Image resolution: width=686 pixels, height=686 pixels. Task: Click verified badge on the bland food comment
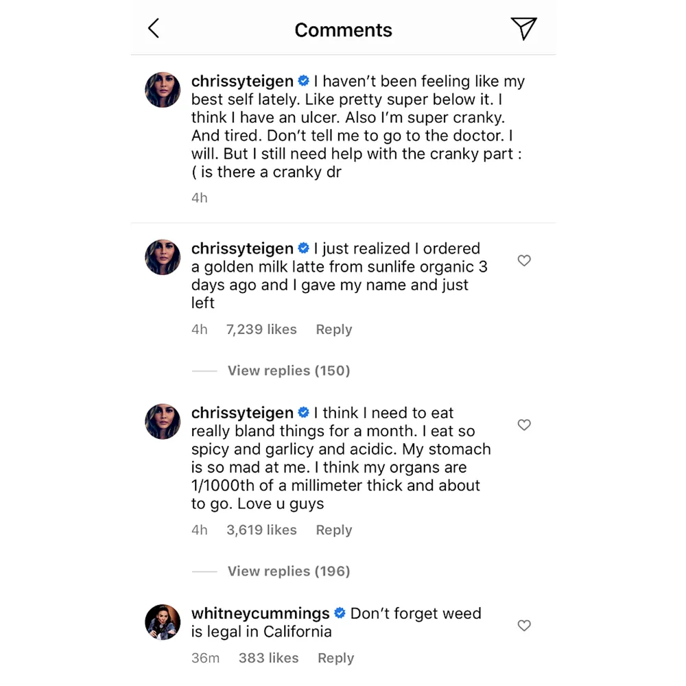pos(303,412)
